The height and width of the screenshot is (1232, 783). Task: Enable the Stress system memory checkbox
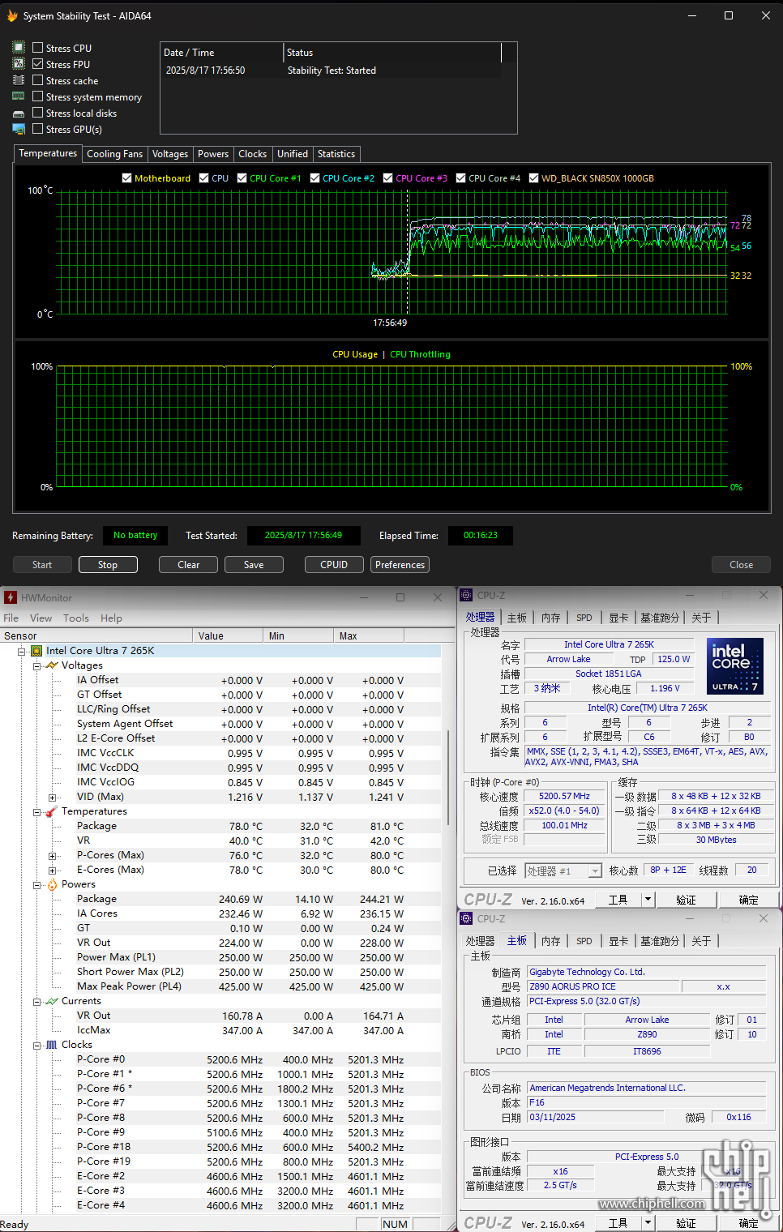(x=37, y=96)
